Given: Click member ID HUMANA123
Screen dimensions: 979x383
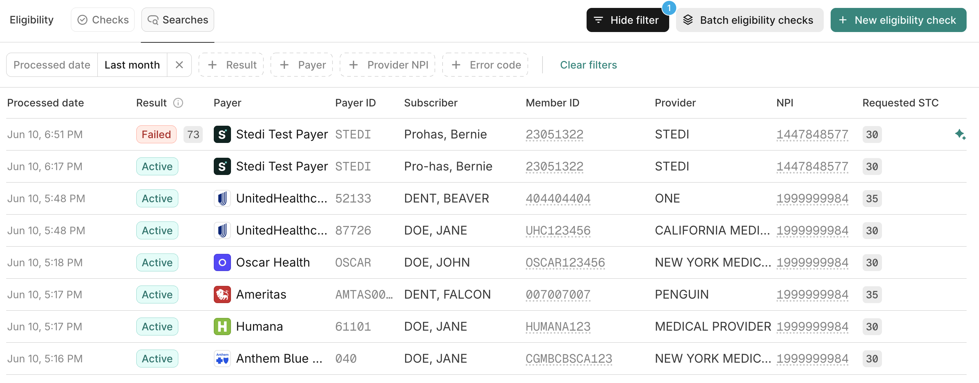Looking at the screenshot, I should pyautogui.click(x=558, y=327).
